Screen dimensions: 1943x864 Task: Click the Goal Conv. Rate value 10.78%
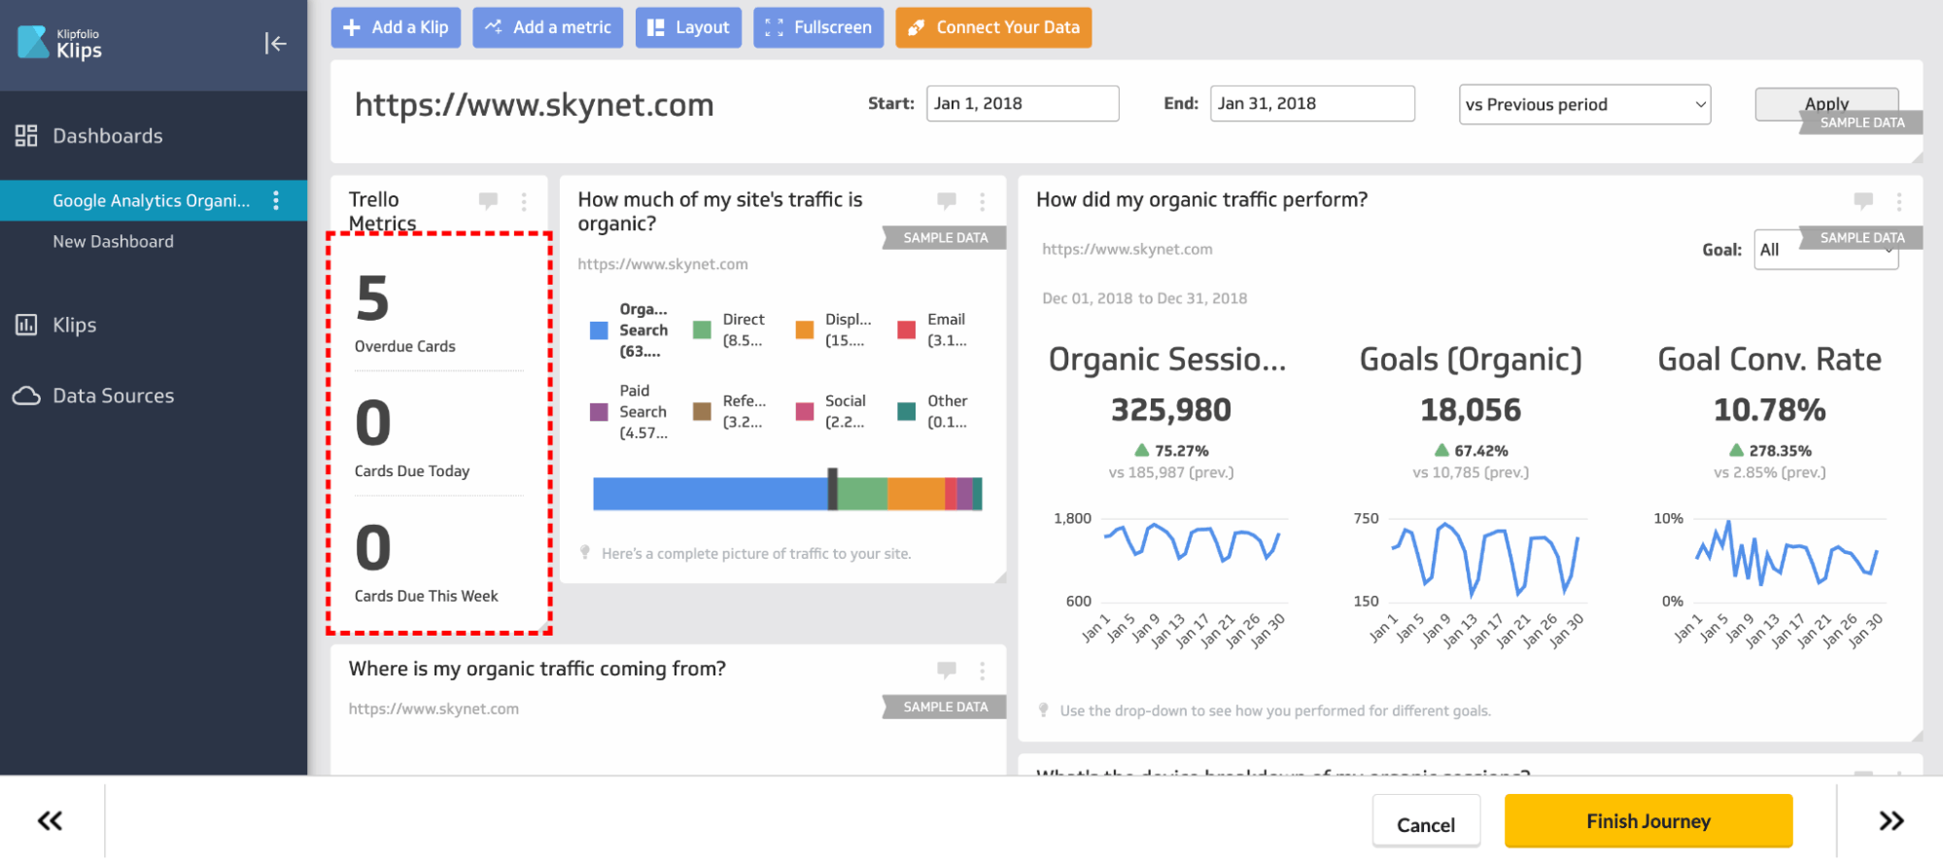pyautogui.click(x=1769, y=410)
